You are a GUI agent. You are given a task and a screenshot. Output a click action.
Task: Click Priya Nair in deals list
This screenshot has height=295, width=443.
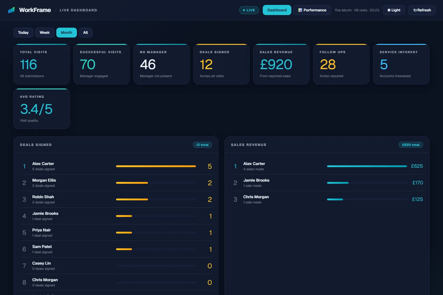(42, 230)
